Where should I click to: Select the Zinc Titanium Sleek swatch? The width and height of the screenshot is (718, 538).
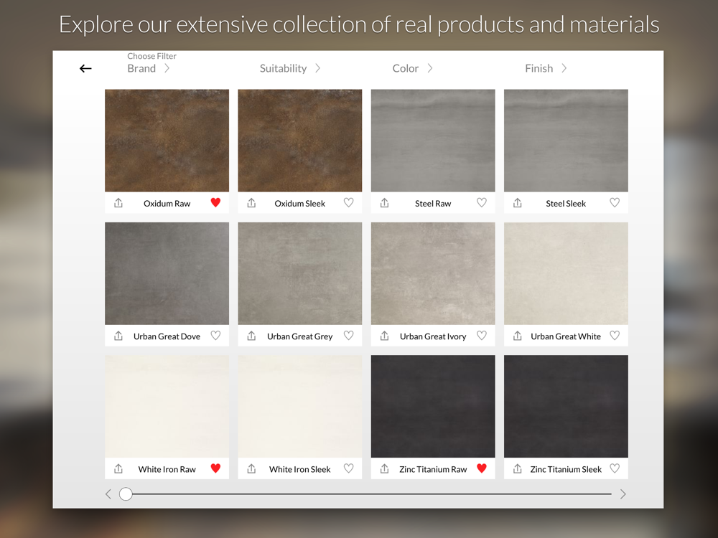tap(566, 406)
